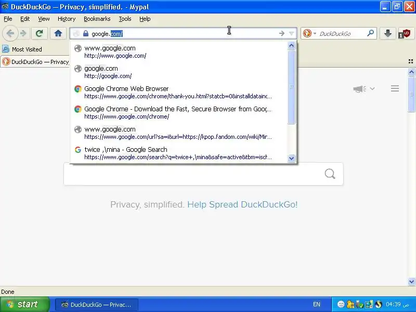
Task: Click the Back navigation arrow
Action: click(10, 33)
